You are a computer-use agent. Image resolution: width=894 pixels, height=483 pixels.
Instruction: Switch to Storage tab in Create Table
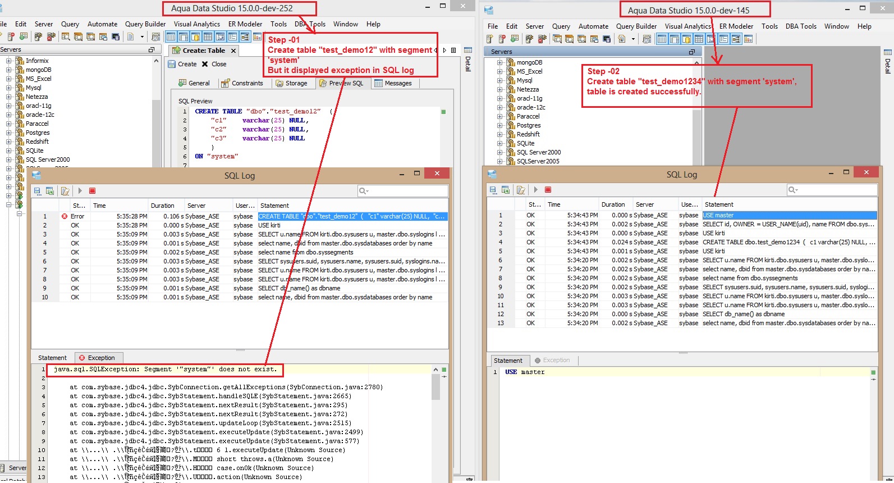pos(292,83)
